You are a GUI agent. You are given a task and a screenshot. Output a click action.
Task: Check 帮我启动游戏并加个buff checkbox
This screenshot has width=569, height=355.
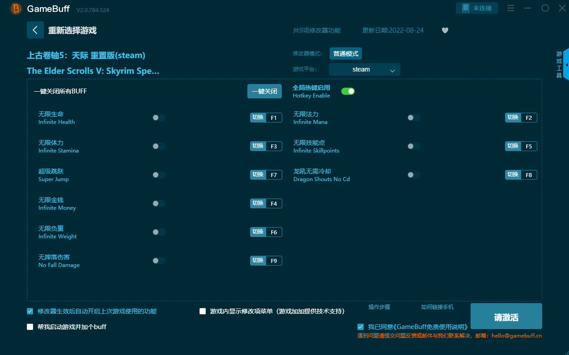30,327
